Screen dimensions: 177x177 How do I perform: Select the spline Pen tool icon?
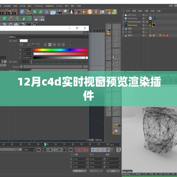[29, 12]
